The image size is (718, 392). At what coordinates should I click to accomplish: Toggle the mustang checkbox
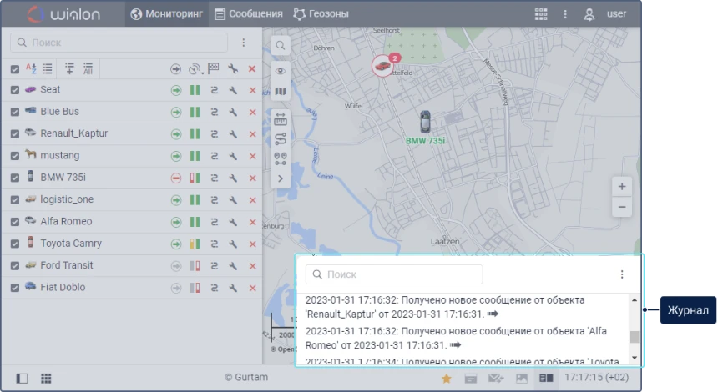pos(15,156)
